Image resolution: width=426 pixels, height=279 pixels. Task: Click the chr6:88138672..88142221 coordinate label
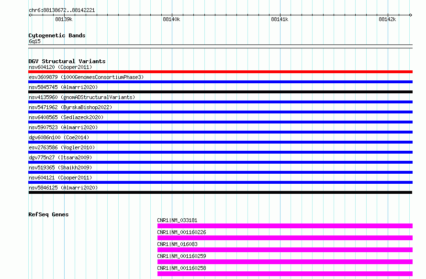pos(62,11)
